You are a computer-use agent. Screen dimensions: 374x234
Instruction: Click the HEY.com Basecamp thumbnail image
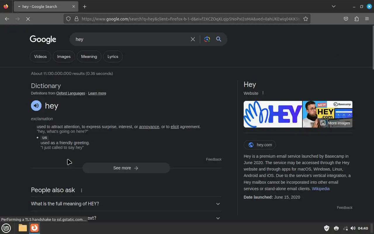click(327, 114)
